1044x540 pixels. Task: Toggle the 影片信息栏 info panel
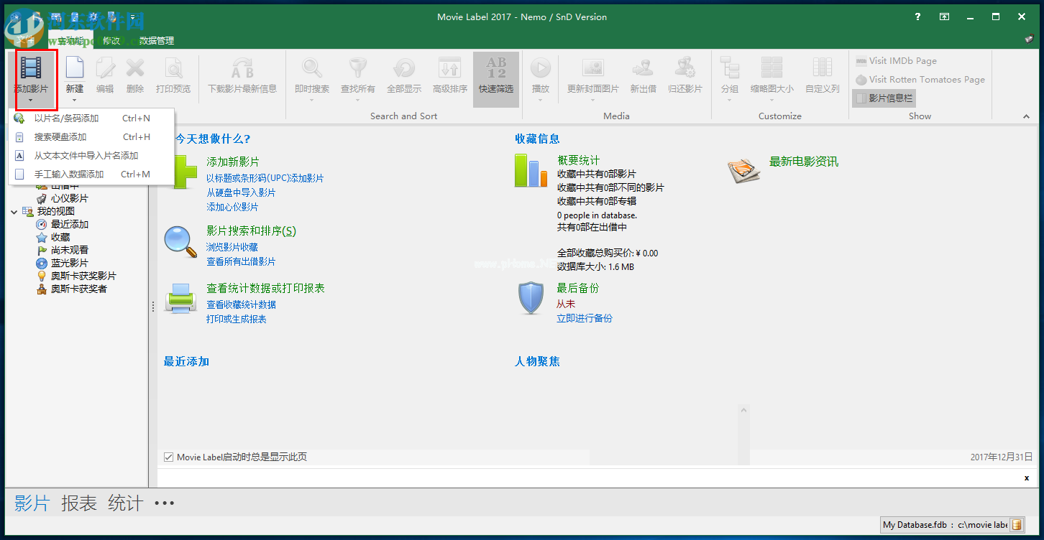tap(884, 98)
